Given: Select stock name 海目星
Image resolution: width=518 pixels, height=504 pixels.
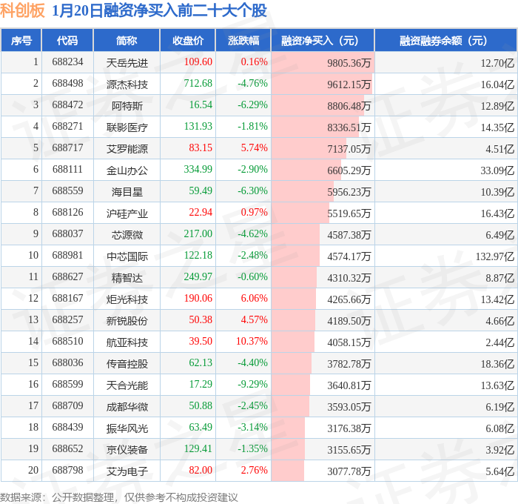Looking at the screenshot, I should (127, 192).
